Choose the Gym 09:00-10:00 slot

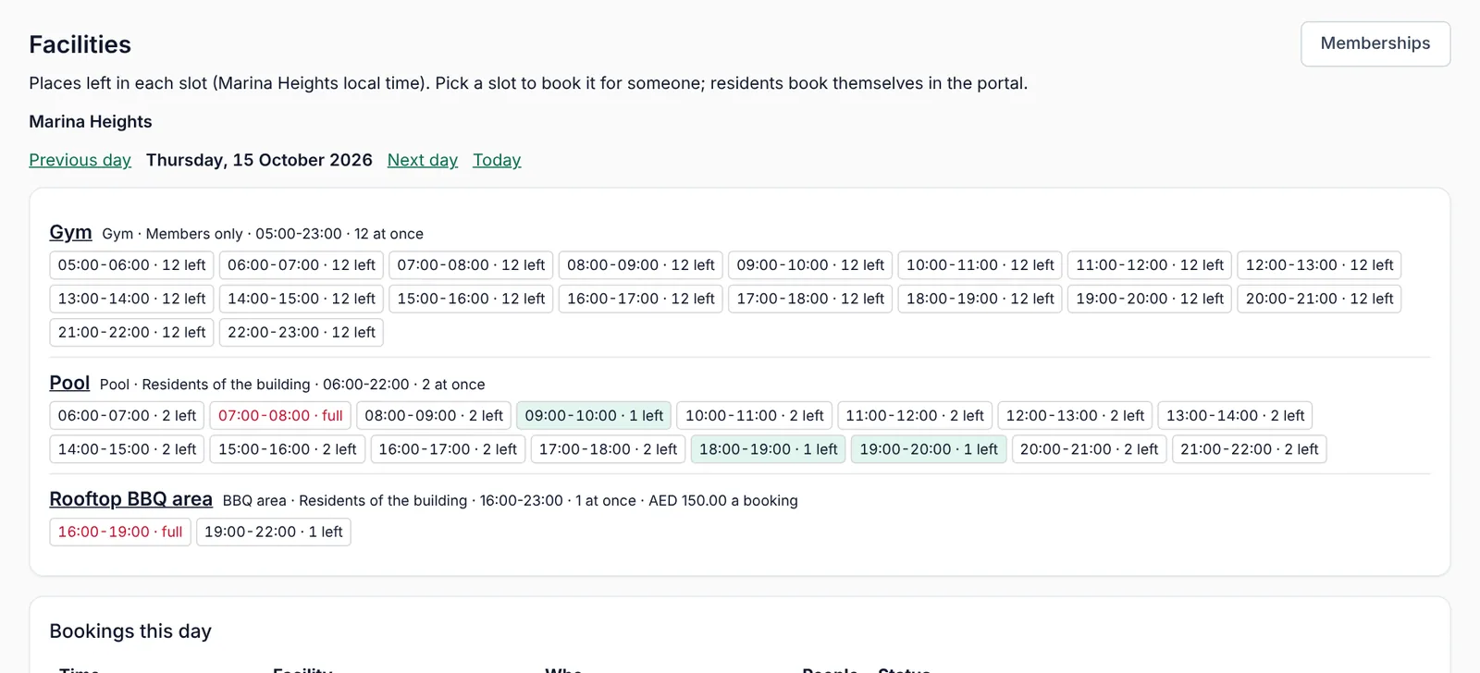tap(810, 265)
